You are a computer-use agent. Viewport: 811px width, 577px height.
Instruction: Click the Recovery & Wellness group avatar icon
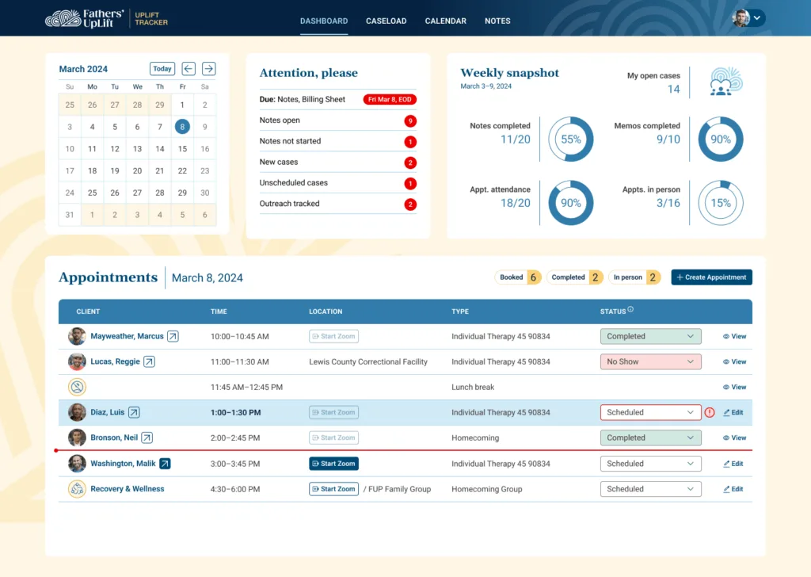(x=77, y=489)
